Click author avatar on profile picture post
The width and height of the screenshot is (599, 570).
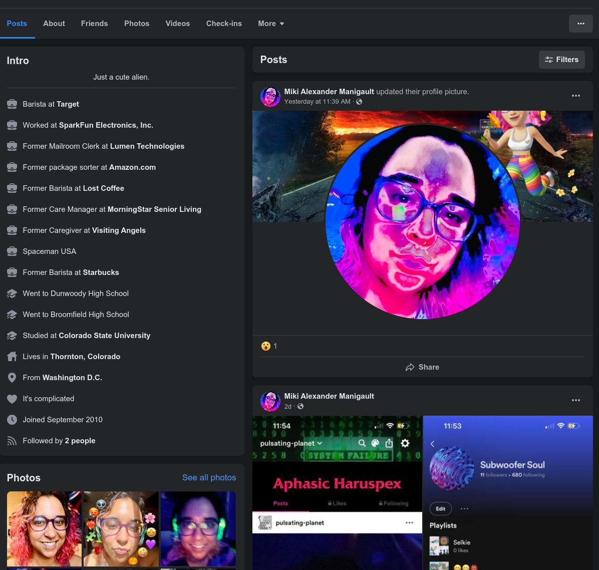tap(270, 96)
